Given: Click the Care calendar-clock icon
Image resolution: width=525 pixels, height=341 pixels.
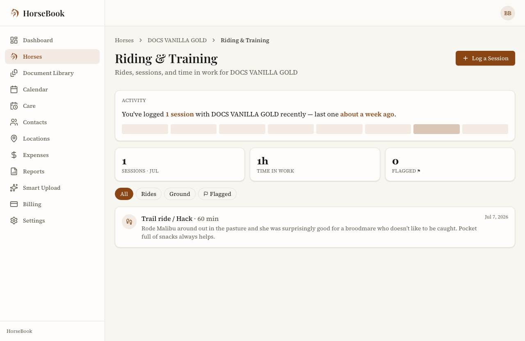Looking at the screenshot, I should pos(14,106).
